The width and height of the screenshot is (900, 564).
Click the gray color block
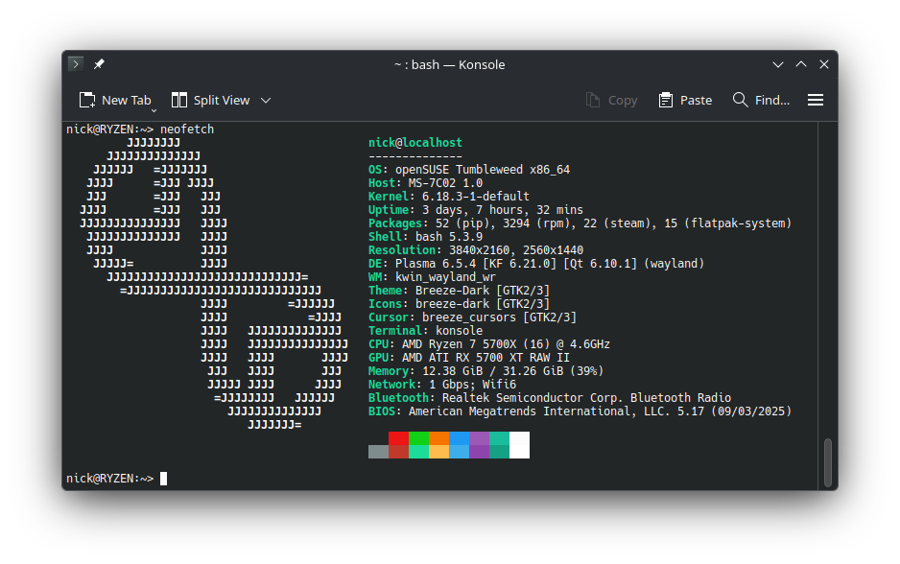(378, 452)
